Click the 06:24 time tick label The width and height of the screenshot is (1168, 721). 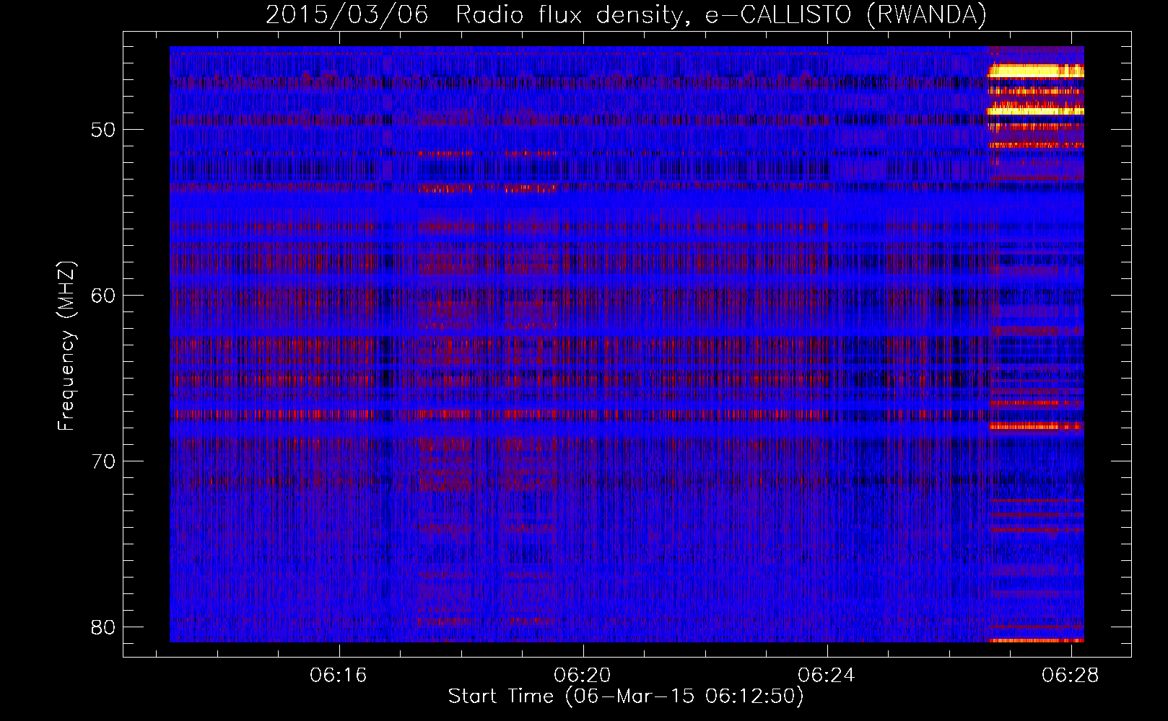(x=827, y=676)
